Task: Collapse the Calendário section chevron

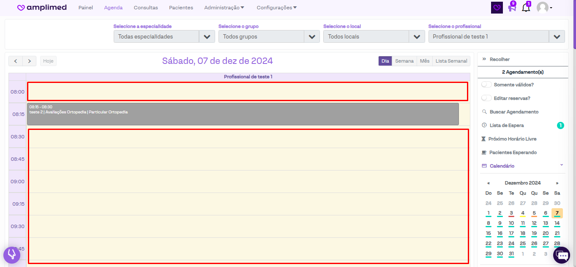Action: coord(562,165)
